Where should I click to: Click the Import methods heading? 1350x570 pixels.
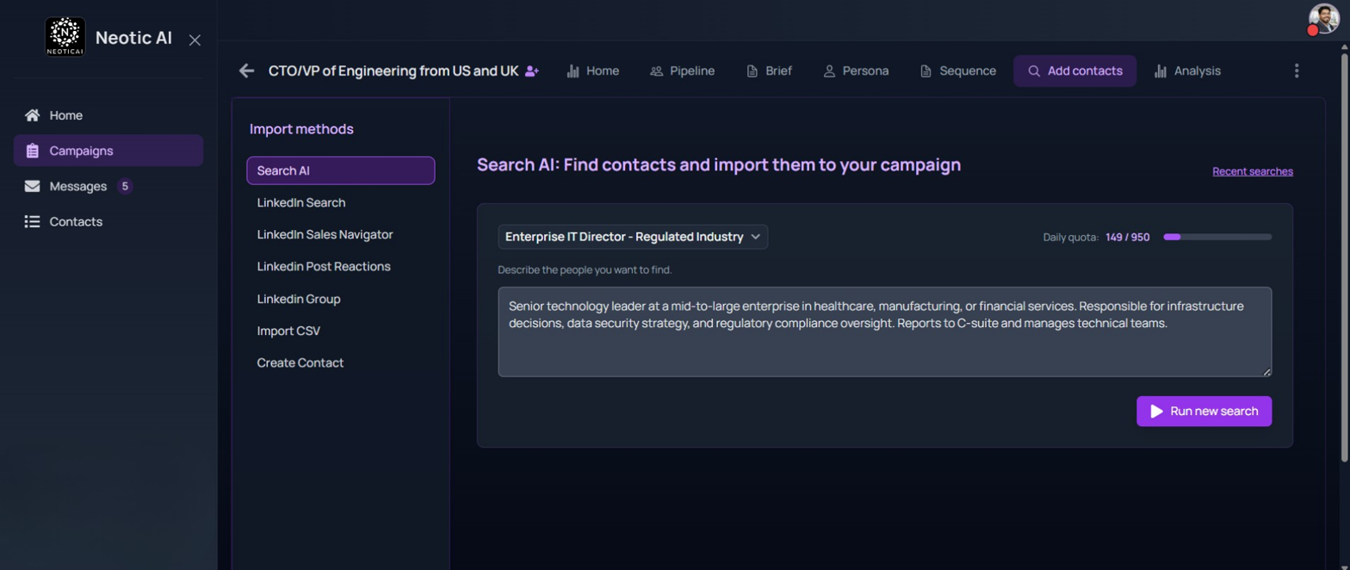[301, 129]
